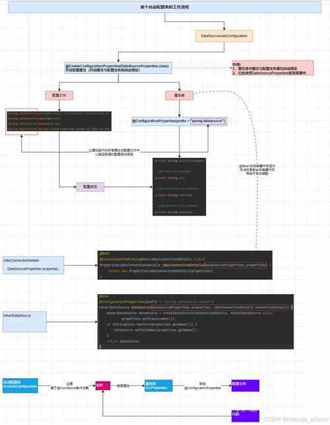Click the HikariDataSource dataSource code image
330x425 pixels.
click(x=195, y=321)
